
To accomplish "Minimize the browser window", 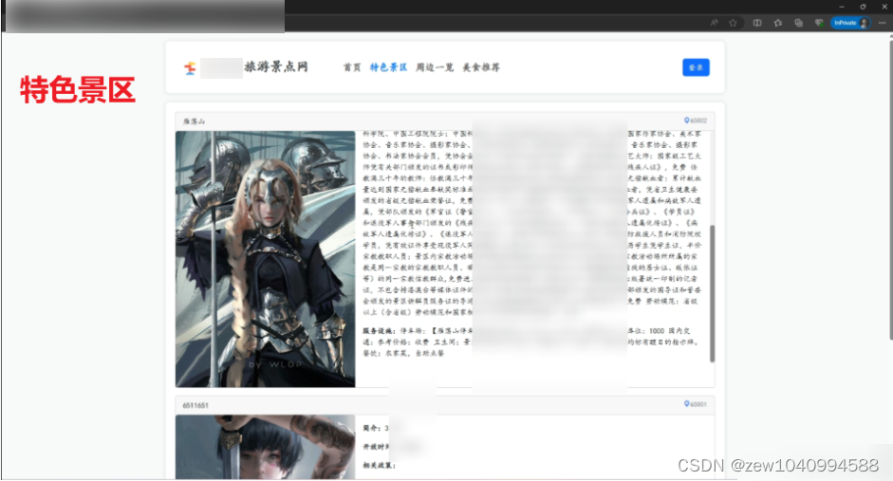I will click(x=842, y=7).
